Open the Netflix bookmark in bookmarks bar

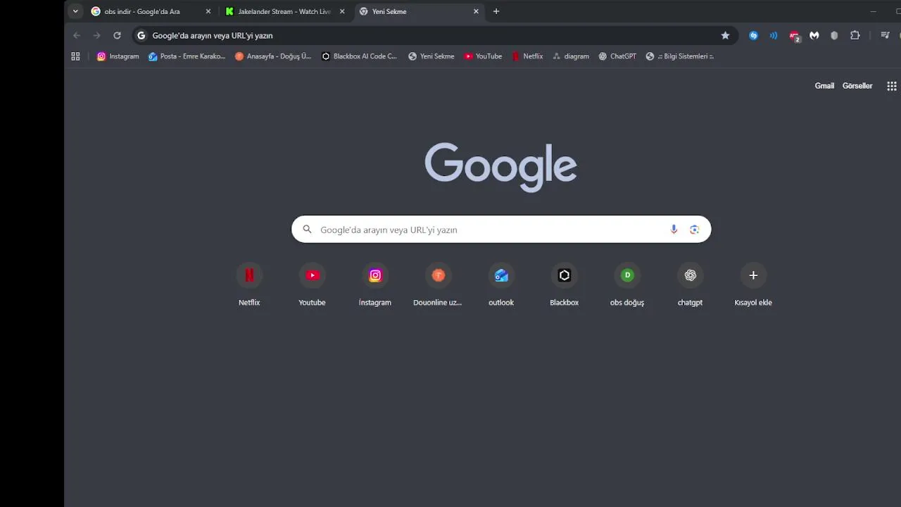pyautogui.click(x=527, y=56)
